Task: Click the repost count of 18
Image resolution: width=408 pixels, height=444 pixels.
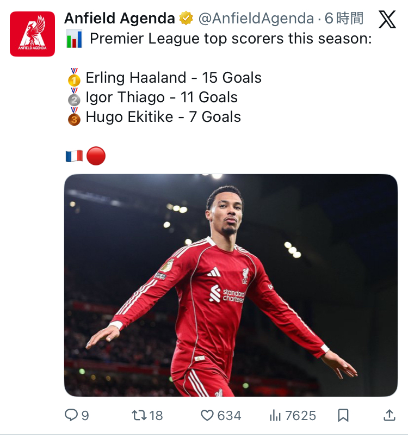Action: click(x=156, y=415)
